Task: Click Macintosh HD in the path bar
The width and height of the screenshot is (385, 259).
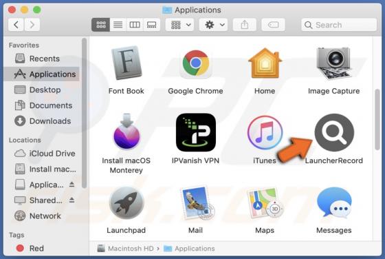Action: [x=125, y=249]
